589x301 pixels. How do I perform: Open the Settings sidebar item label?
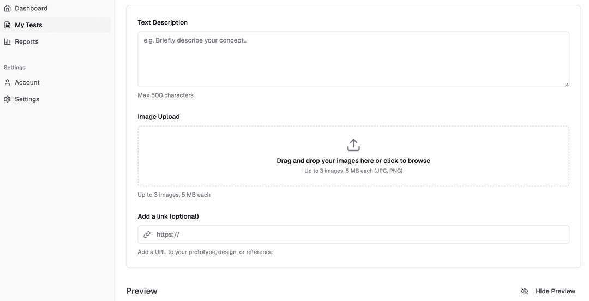27,99
